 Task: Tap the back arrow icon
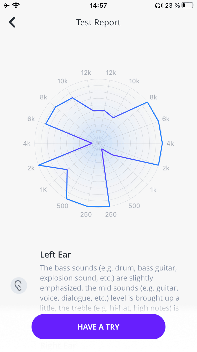pyautogui.click(x=12, y=22)
